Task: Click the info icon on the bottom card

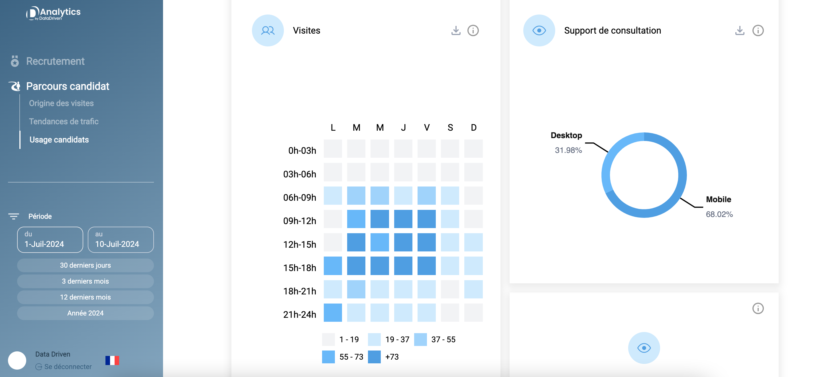Action: [x=758, y=308]
